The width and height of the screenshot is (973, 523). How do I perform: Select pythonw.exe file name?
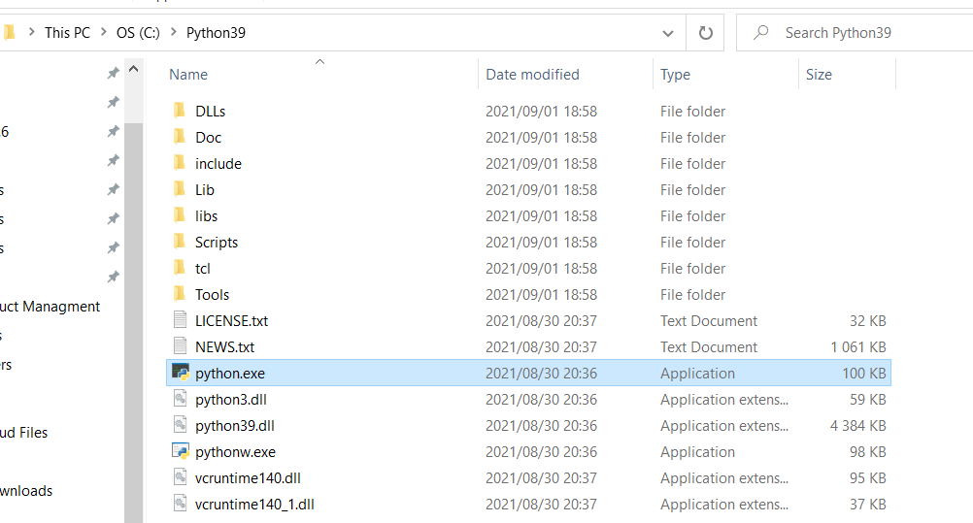[235, 451]
